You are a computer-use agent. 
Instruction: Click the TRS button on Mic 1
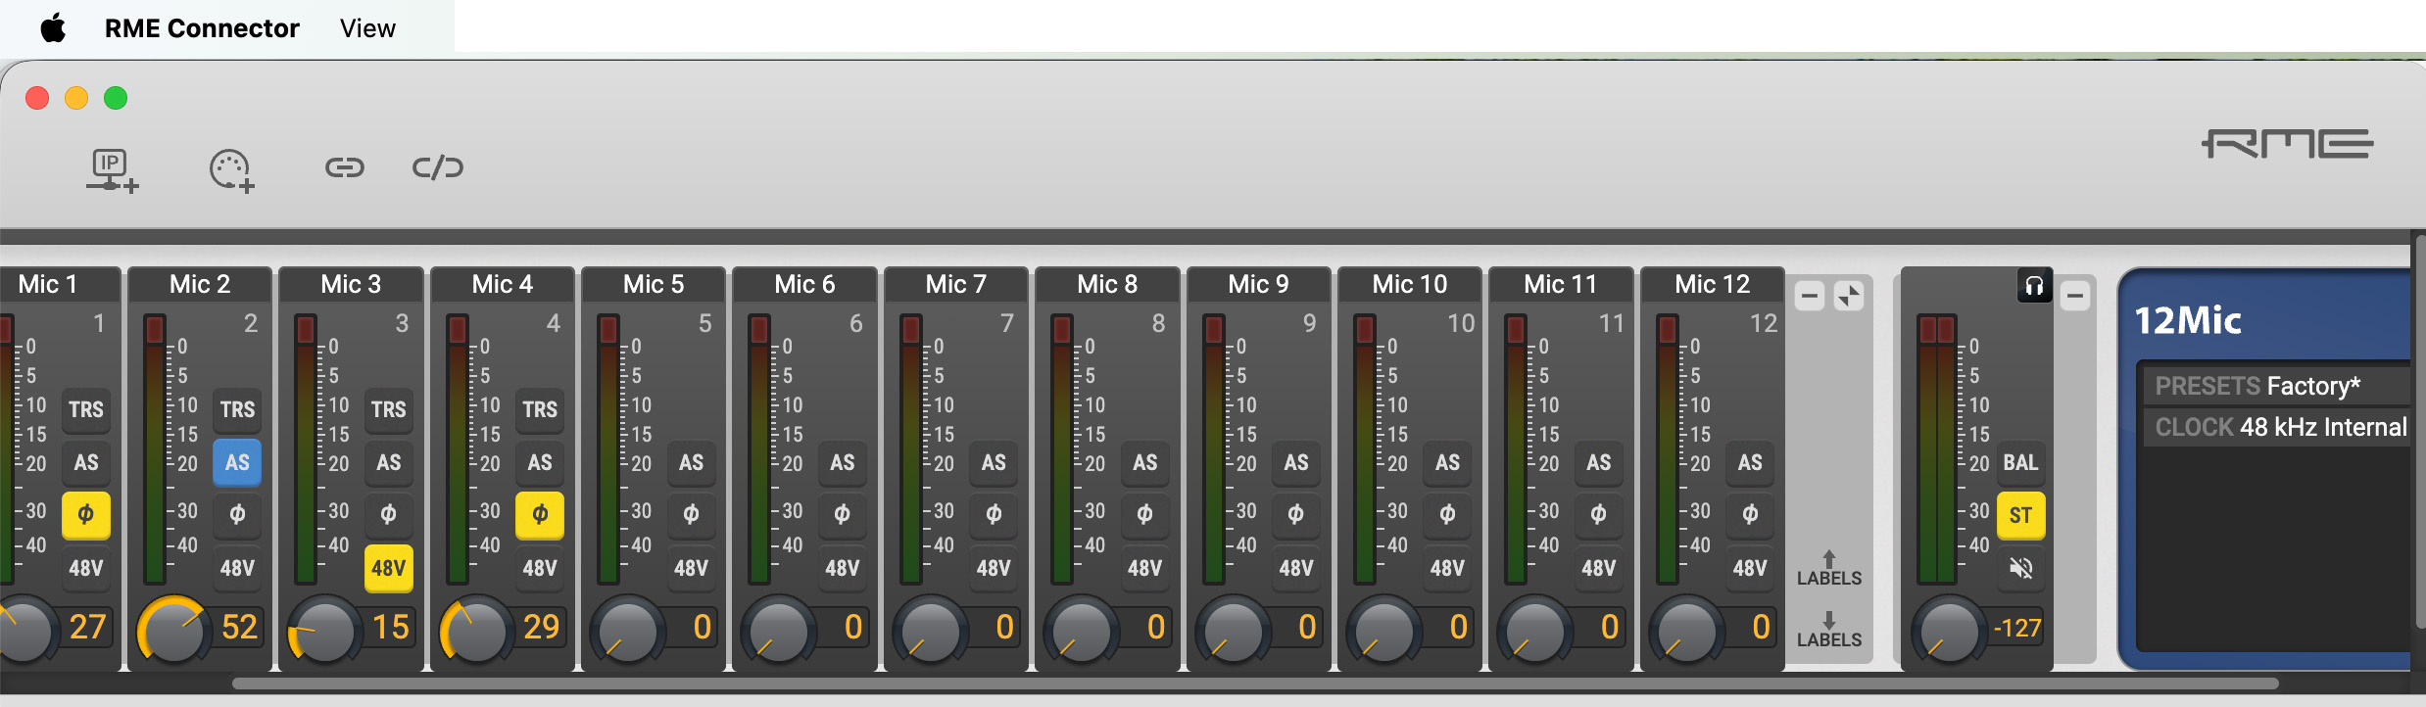86,409
